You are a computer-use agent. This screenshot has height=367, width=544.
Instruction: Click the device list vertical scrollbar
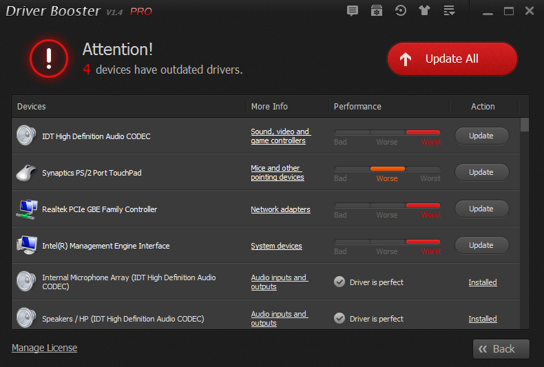[525, 207]
